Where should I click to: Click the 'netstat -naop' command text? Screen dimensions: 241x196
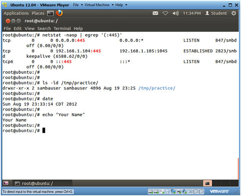[x=59, y=35]
